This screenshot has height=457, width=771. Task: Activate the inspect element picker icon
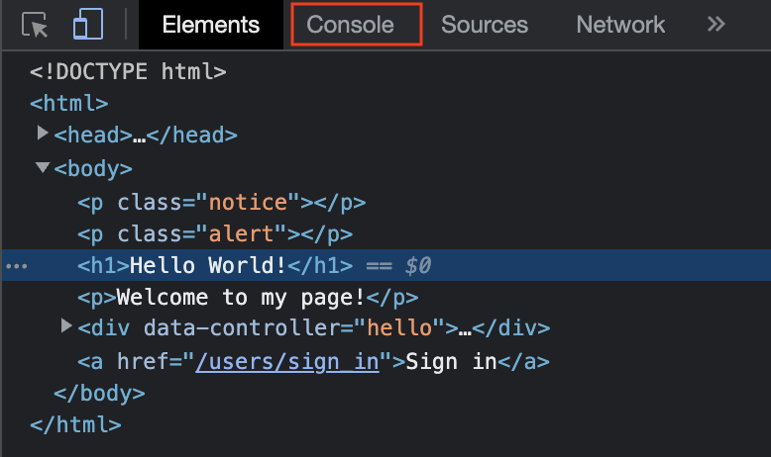point(35,25)
